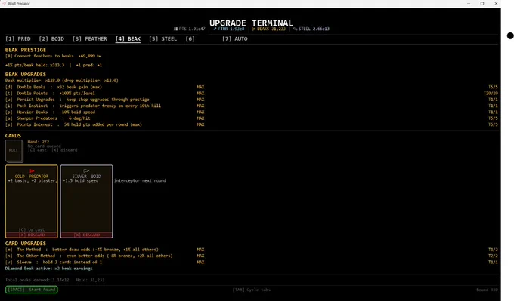Click the Round counter in footer
Image resolution: width=514 pixels, height=301 pixels.
point(487,290)
